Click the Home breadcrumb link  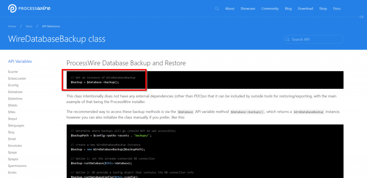pos(12,26)
